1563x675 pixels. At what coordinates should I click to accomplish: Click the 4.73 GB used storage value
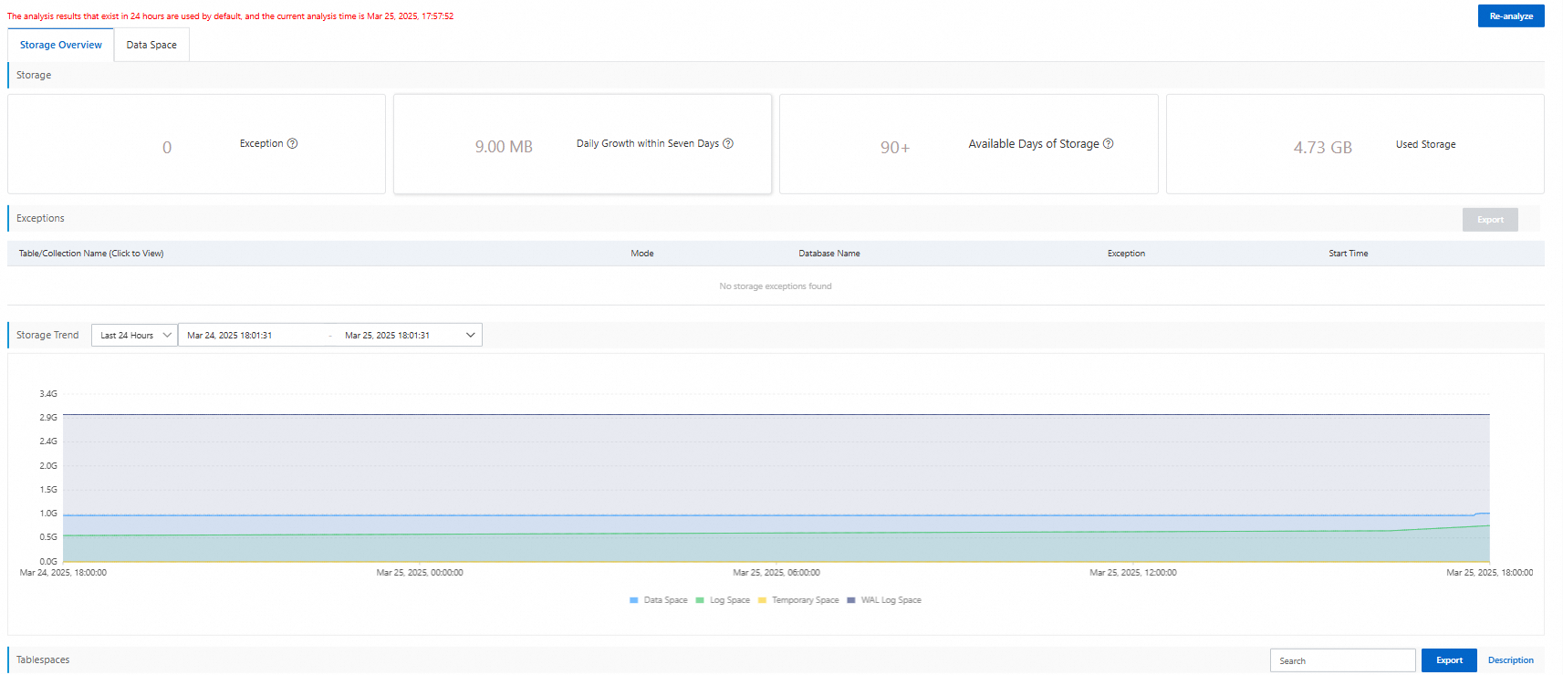[1323, 148]
